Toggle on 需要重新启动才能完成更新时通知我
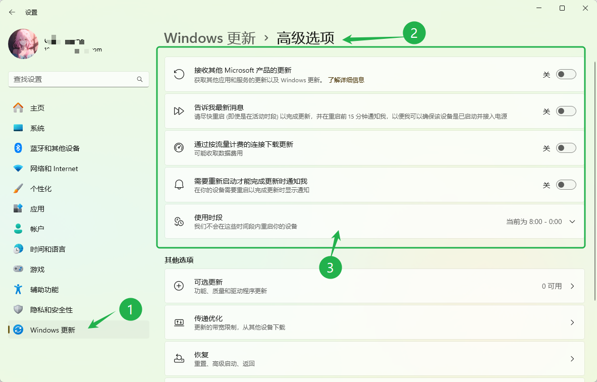The image size is (597, 382). point(566,184)
